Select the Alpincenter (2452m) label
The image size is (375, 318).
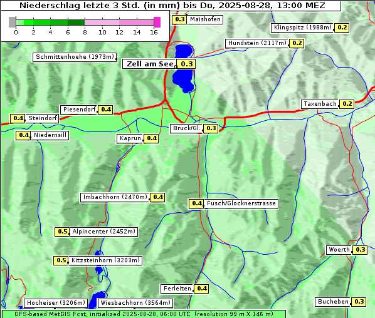click(x=103, y=232)
